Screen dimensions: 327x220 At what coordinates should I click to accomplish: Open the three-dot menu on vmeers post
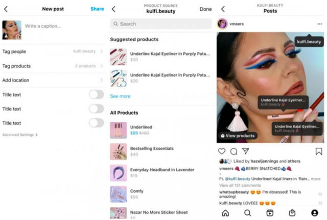(319, 24)
